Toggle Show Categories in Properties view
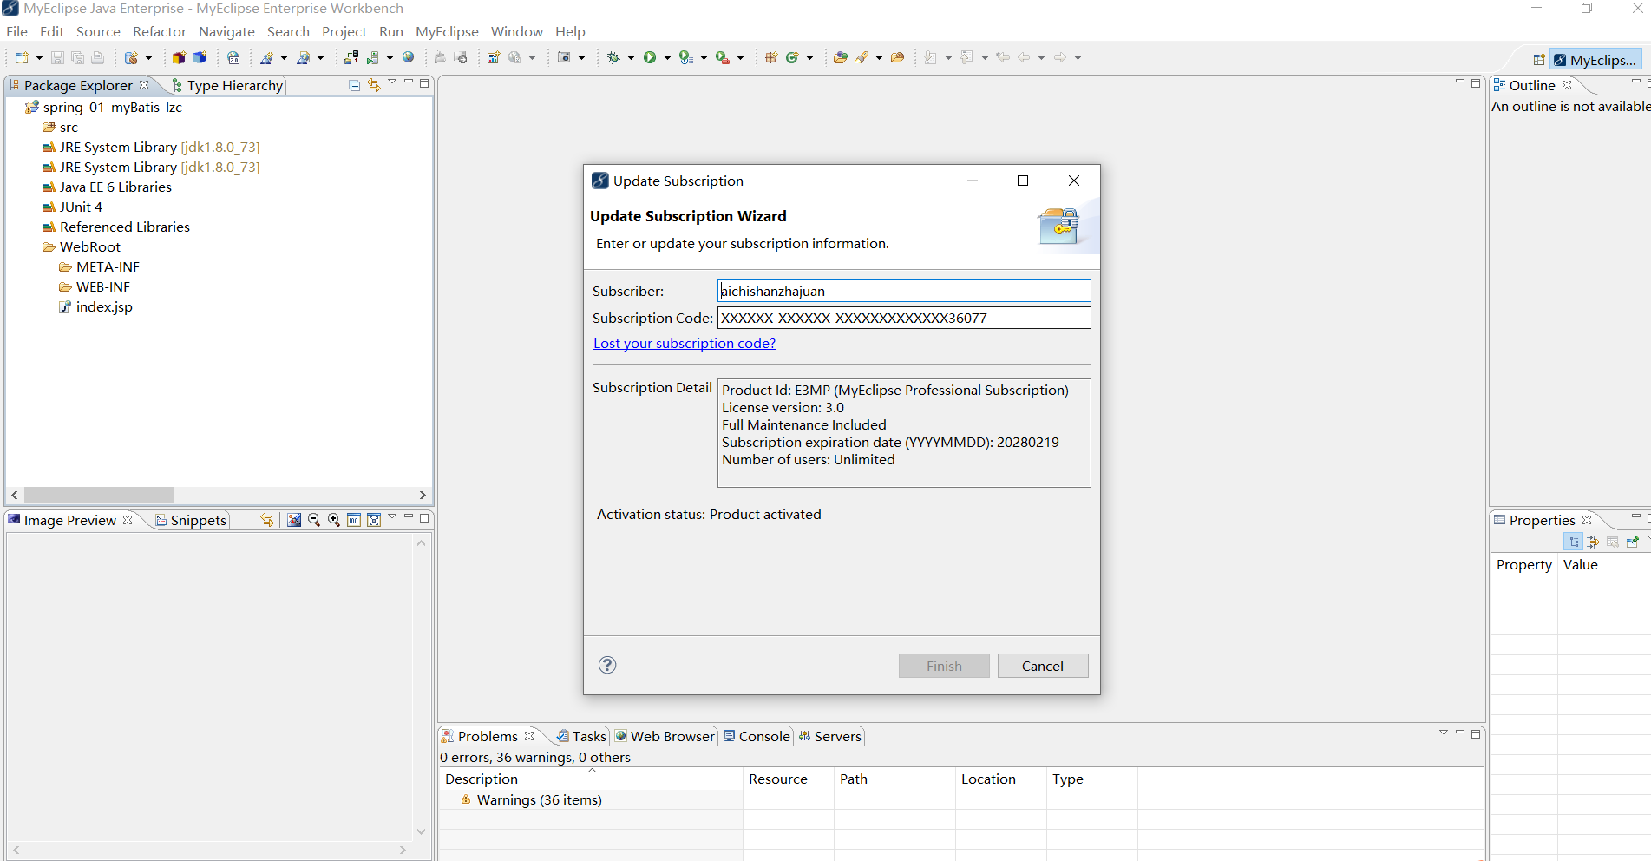The image size is (1651, 861). [1573, 542]
